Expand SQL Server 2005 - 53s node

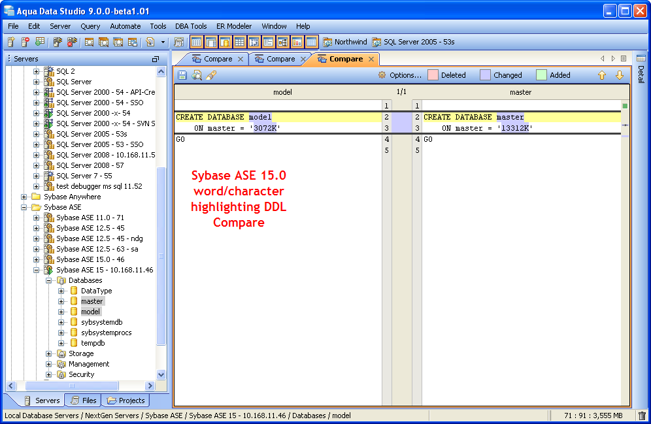point(36,134)
